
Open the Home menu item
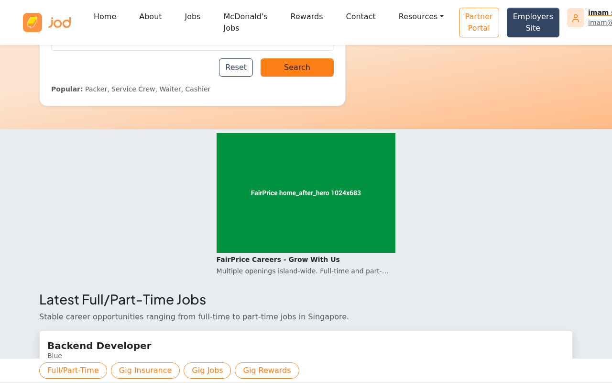(105, 17)
